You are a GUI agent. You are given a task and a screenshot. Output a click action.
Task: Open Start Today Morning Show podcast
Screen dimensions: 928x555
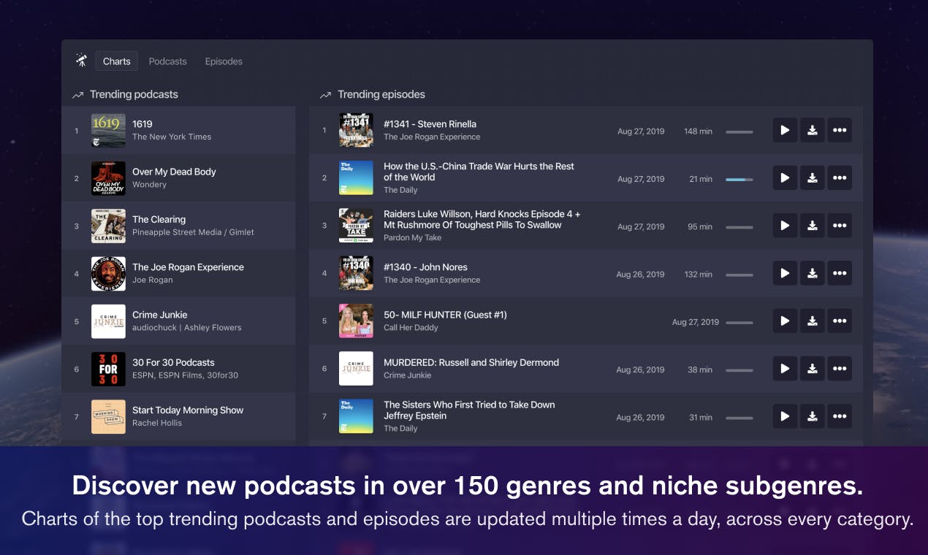pyautogui.click(x=178, y=416)
